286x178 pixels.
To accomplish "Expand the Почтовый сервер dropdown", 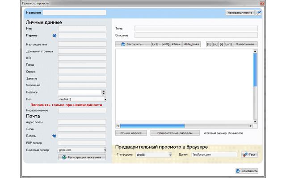I will pyautogui.click(x=104, y=150).
